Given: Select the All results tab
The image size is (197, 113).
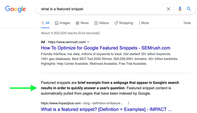Looking at the screenshot, I should [45, 23].
